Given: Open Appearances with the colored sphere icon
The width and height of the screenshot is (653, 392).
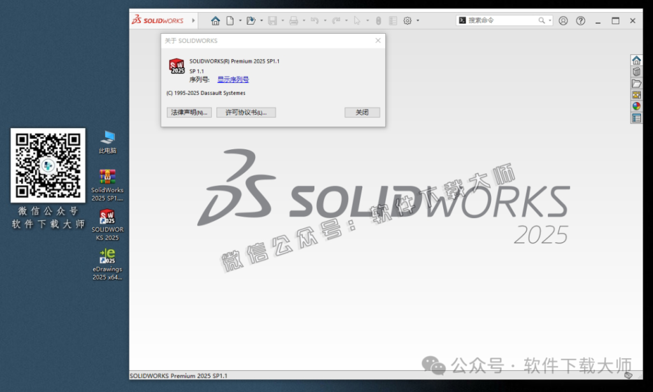Looking at the screenshot, I should (x=636, y=106).
